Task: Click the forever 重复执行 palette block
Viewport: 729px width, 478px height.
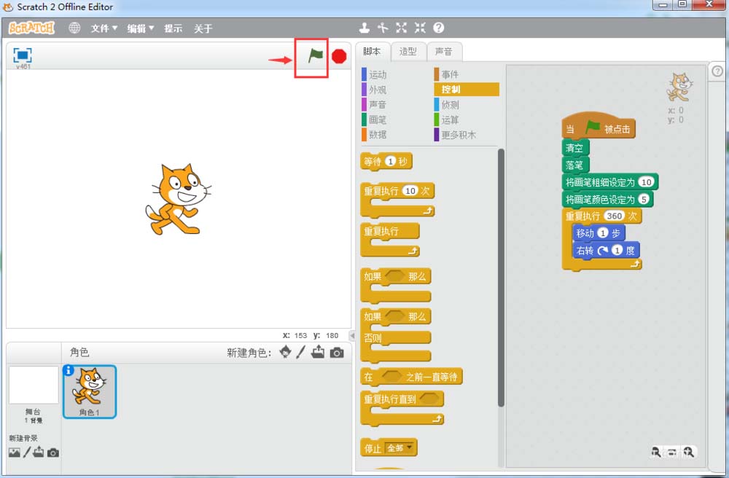Action: (x=390, y=240)
